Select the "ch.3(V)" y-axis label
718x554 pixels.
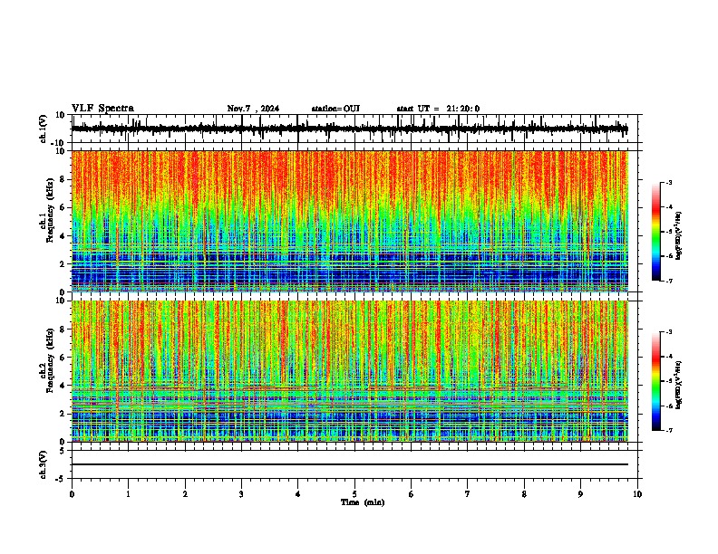44,464
